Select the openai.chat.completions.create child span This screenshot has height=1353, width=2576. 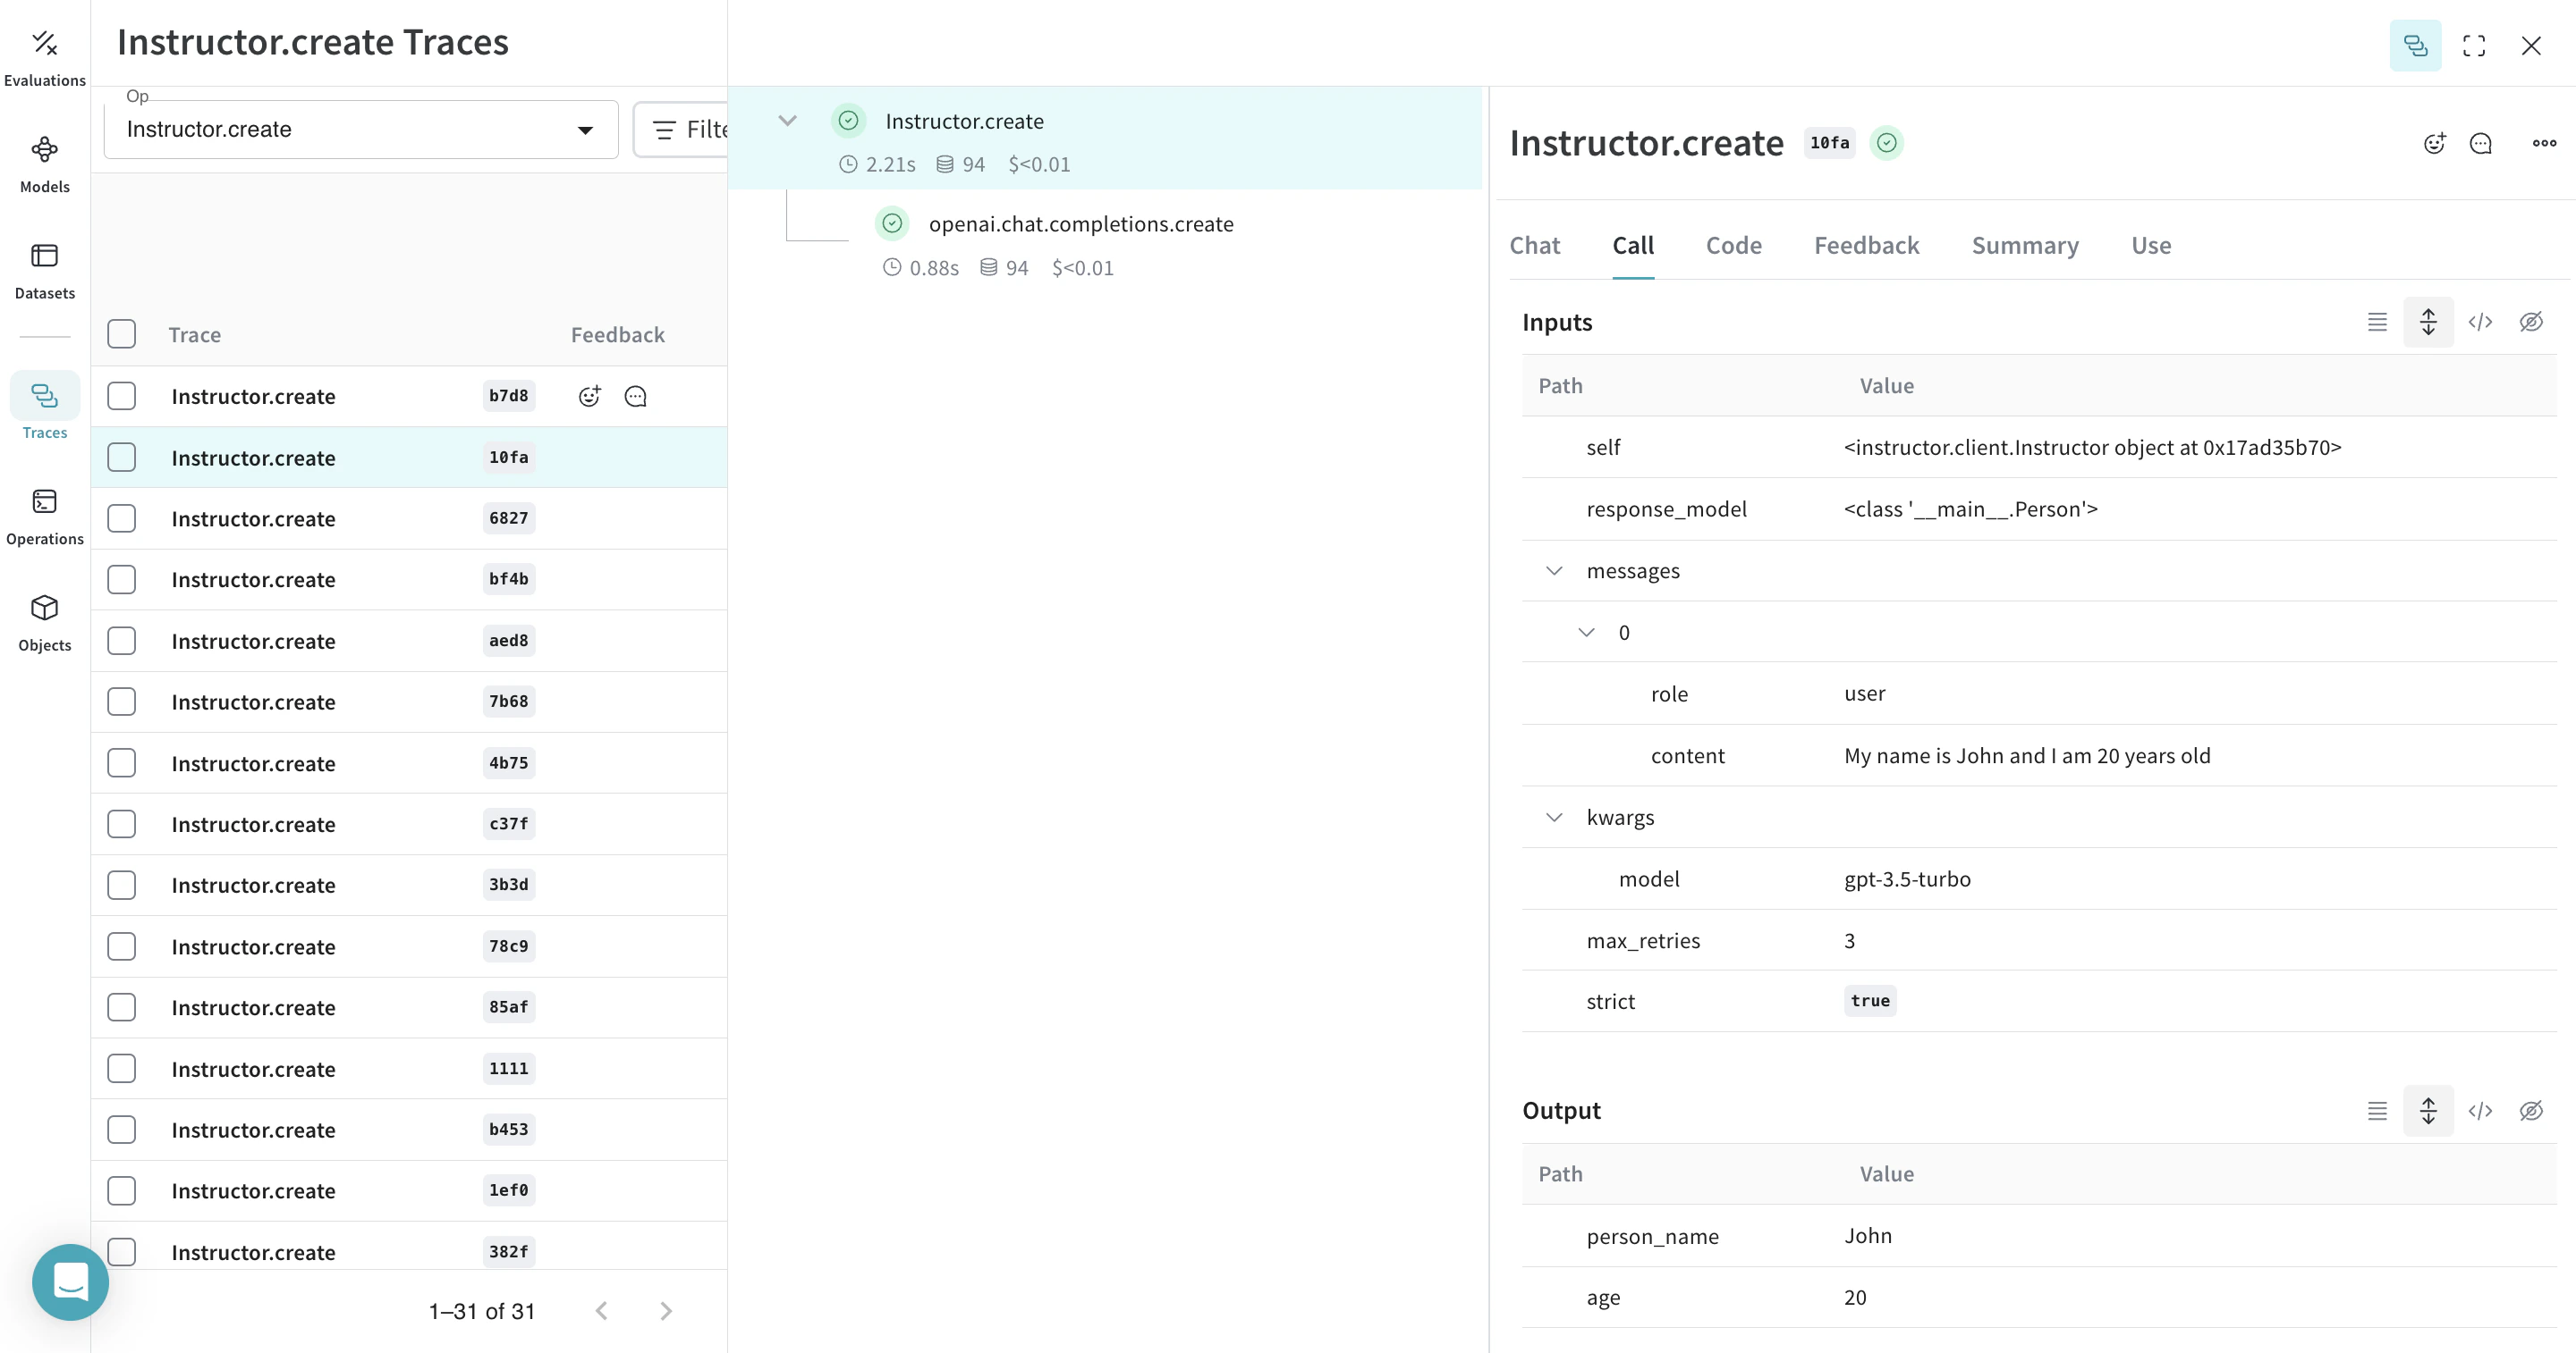(x=1081, y=223)
